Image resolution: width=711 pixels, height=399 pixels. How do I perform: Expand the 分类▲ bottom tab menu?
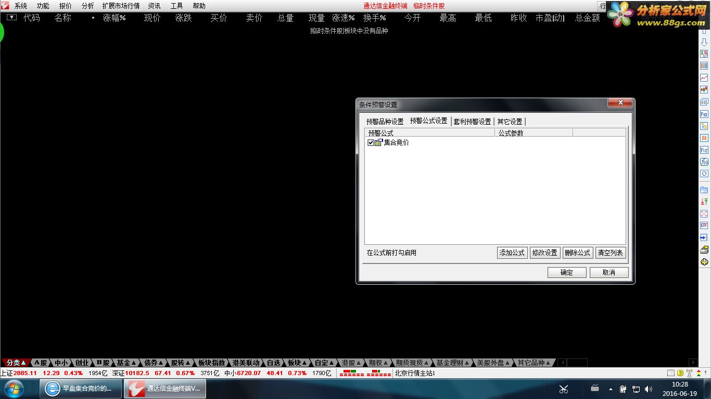click(16, 363)
